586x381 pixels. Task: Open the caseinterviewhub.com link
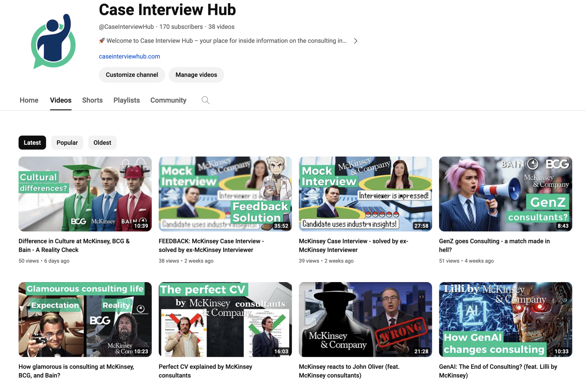click(129, 56)
